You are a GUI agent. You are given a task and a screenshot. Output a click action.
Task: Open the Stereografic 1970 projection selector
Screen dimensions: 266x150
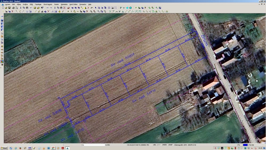click(185, 145)
